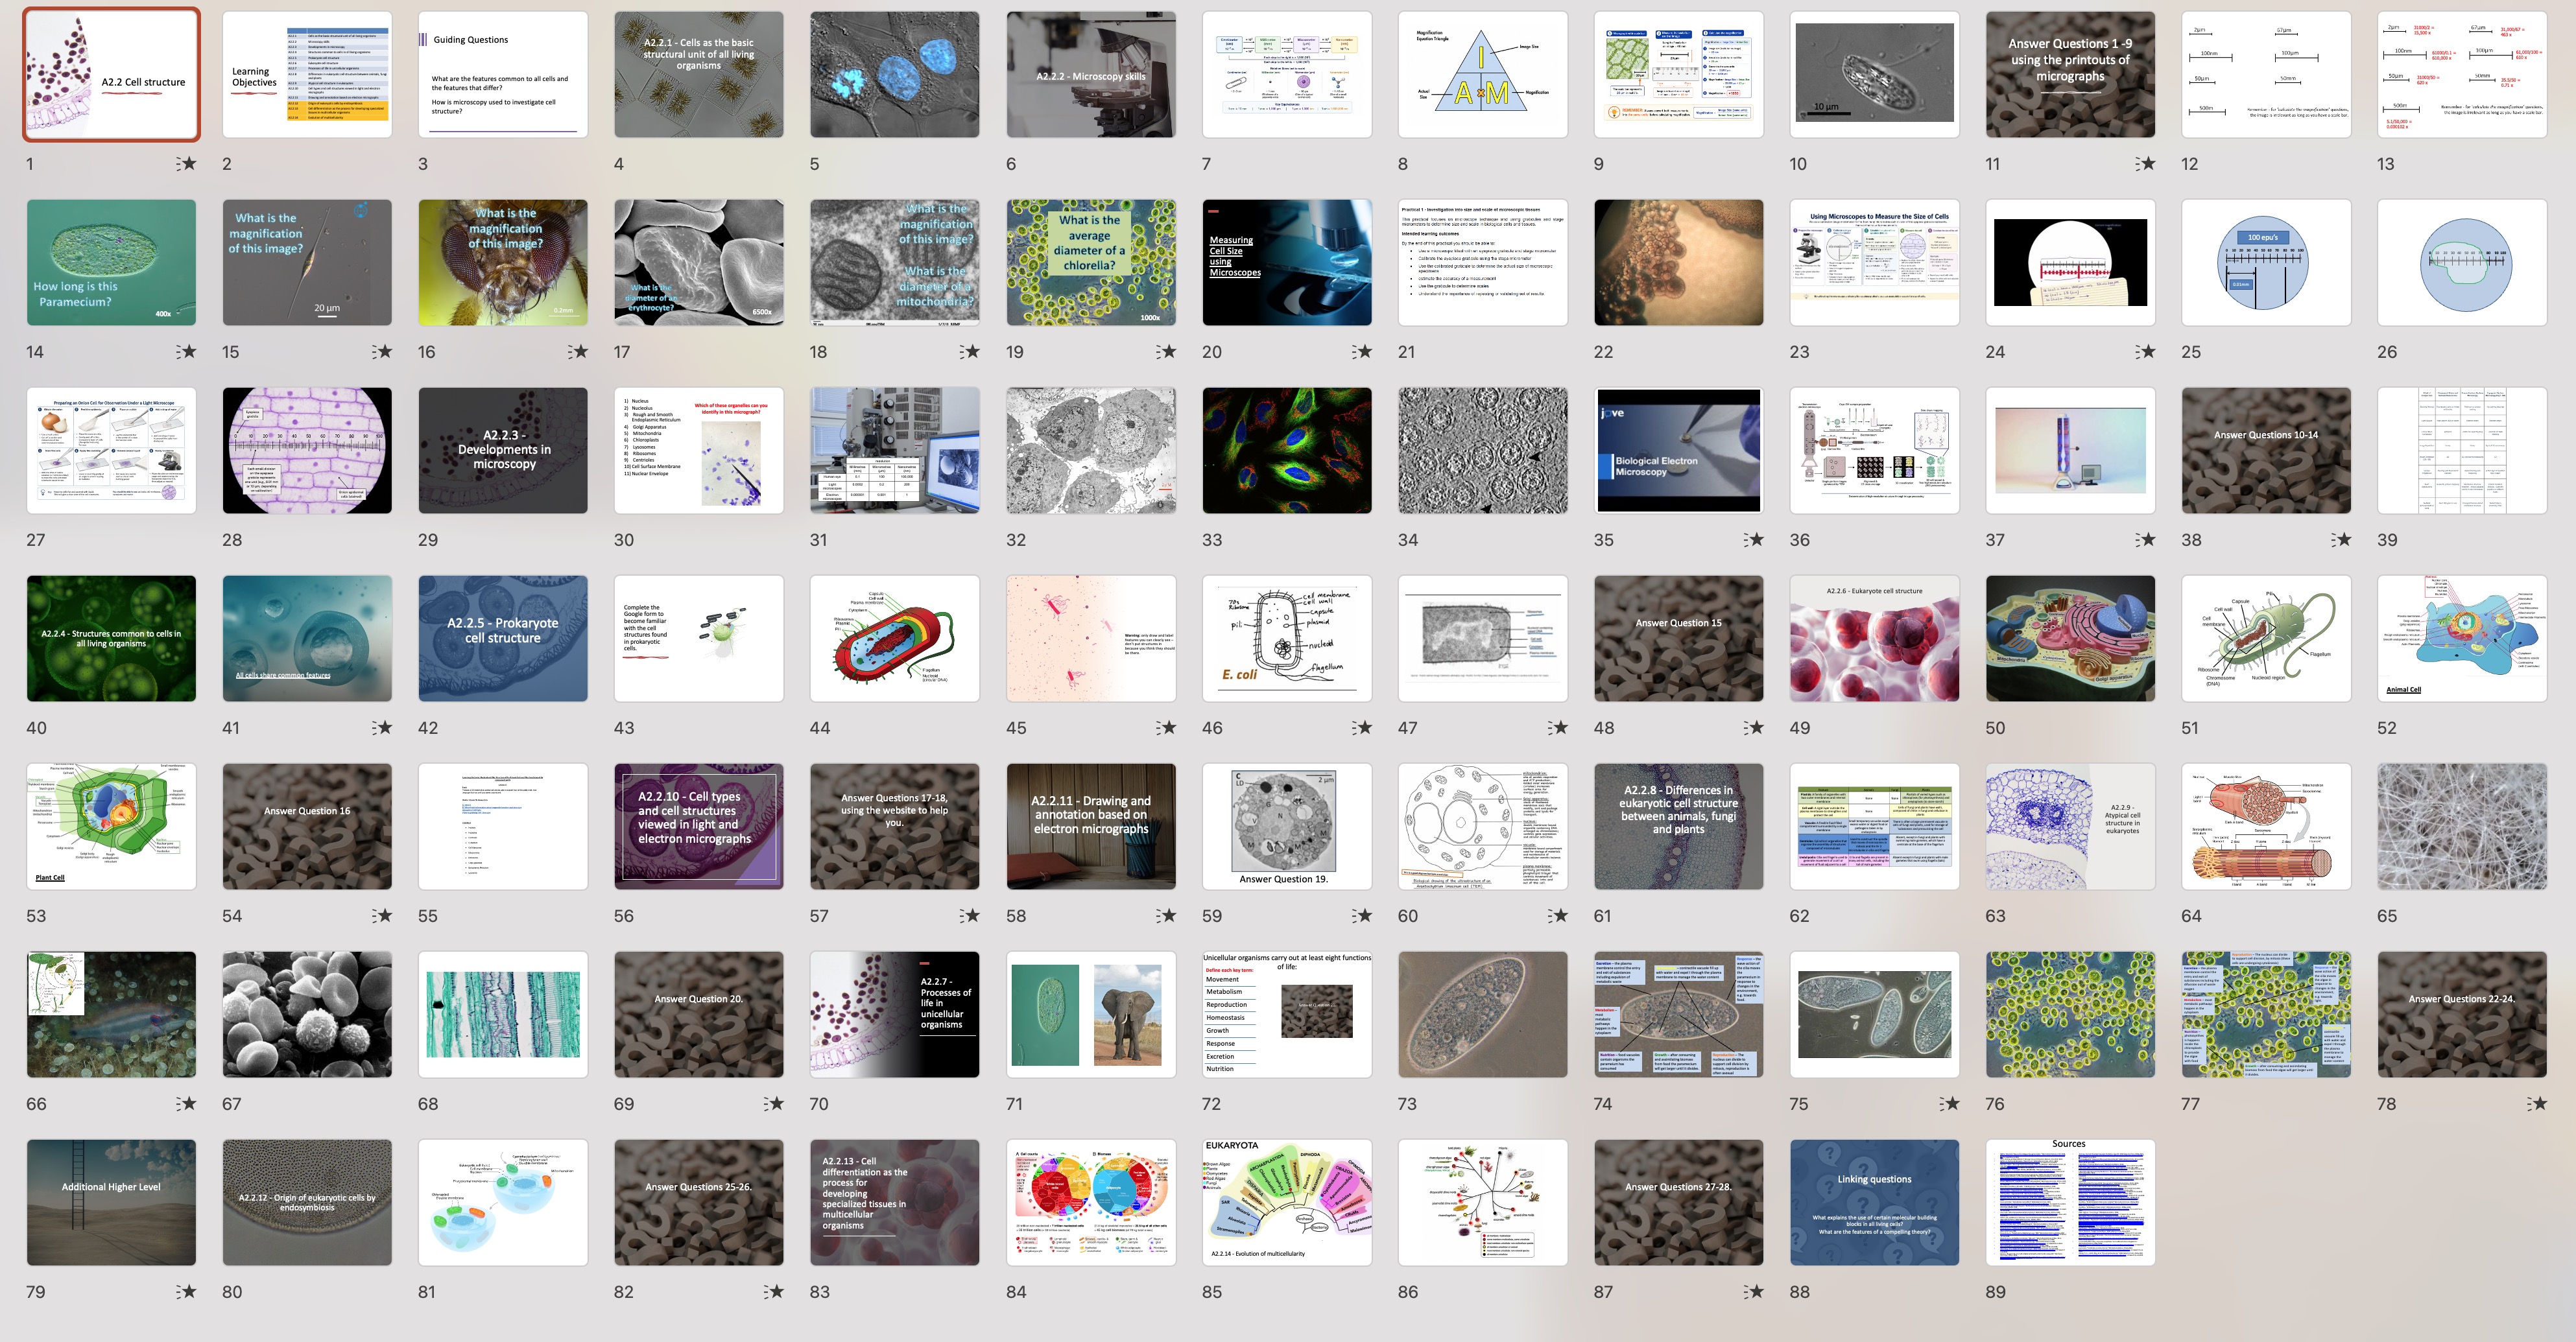The width and height of the screenshot is (2576, 1342).
Task: Select 'Answer Questions 22-24.' slide thumbnail
Action: click(x=2462, y=1015)
